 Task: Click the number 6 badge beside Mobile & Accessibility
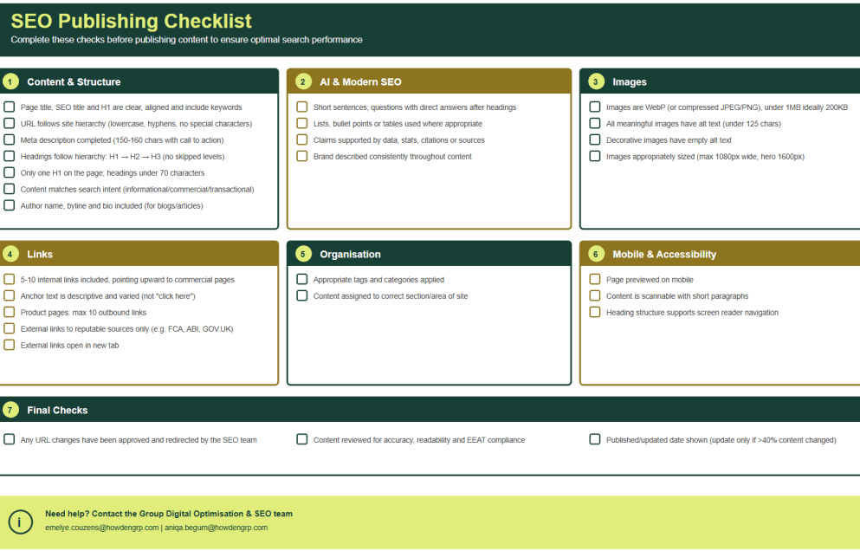click(596, 254)
